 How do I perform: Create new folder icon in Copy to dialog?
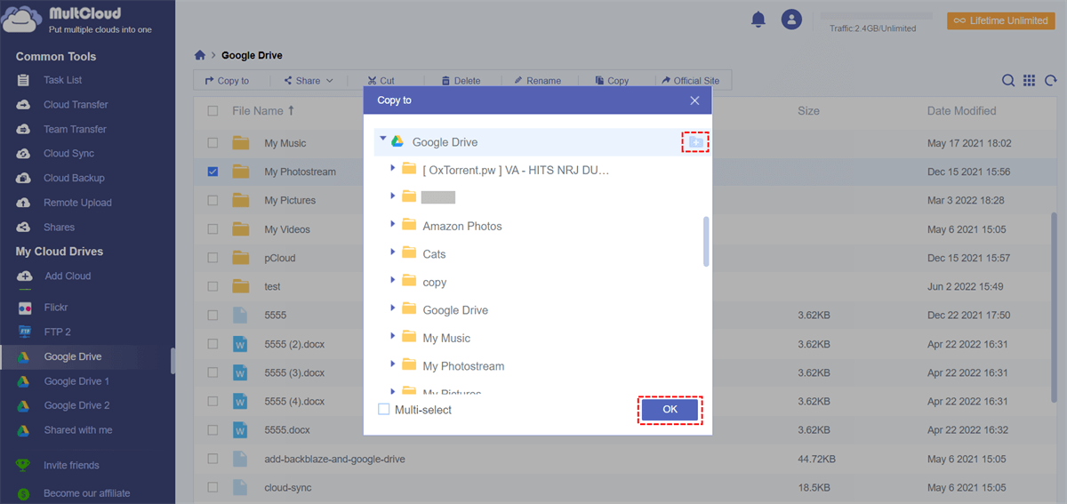tap(695, 142)
